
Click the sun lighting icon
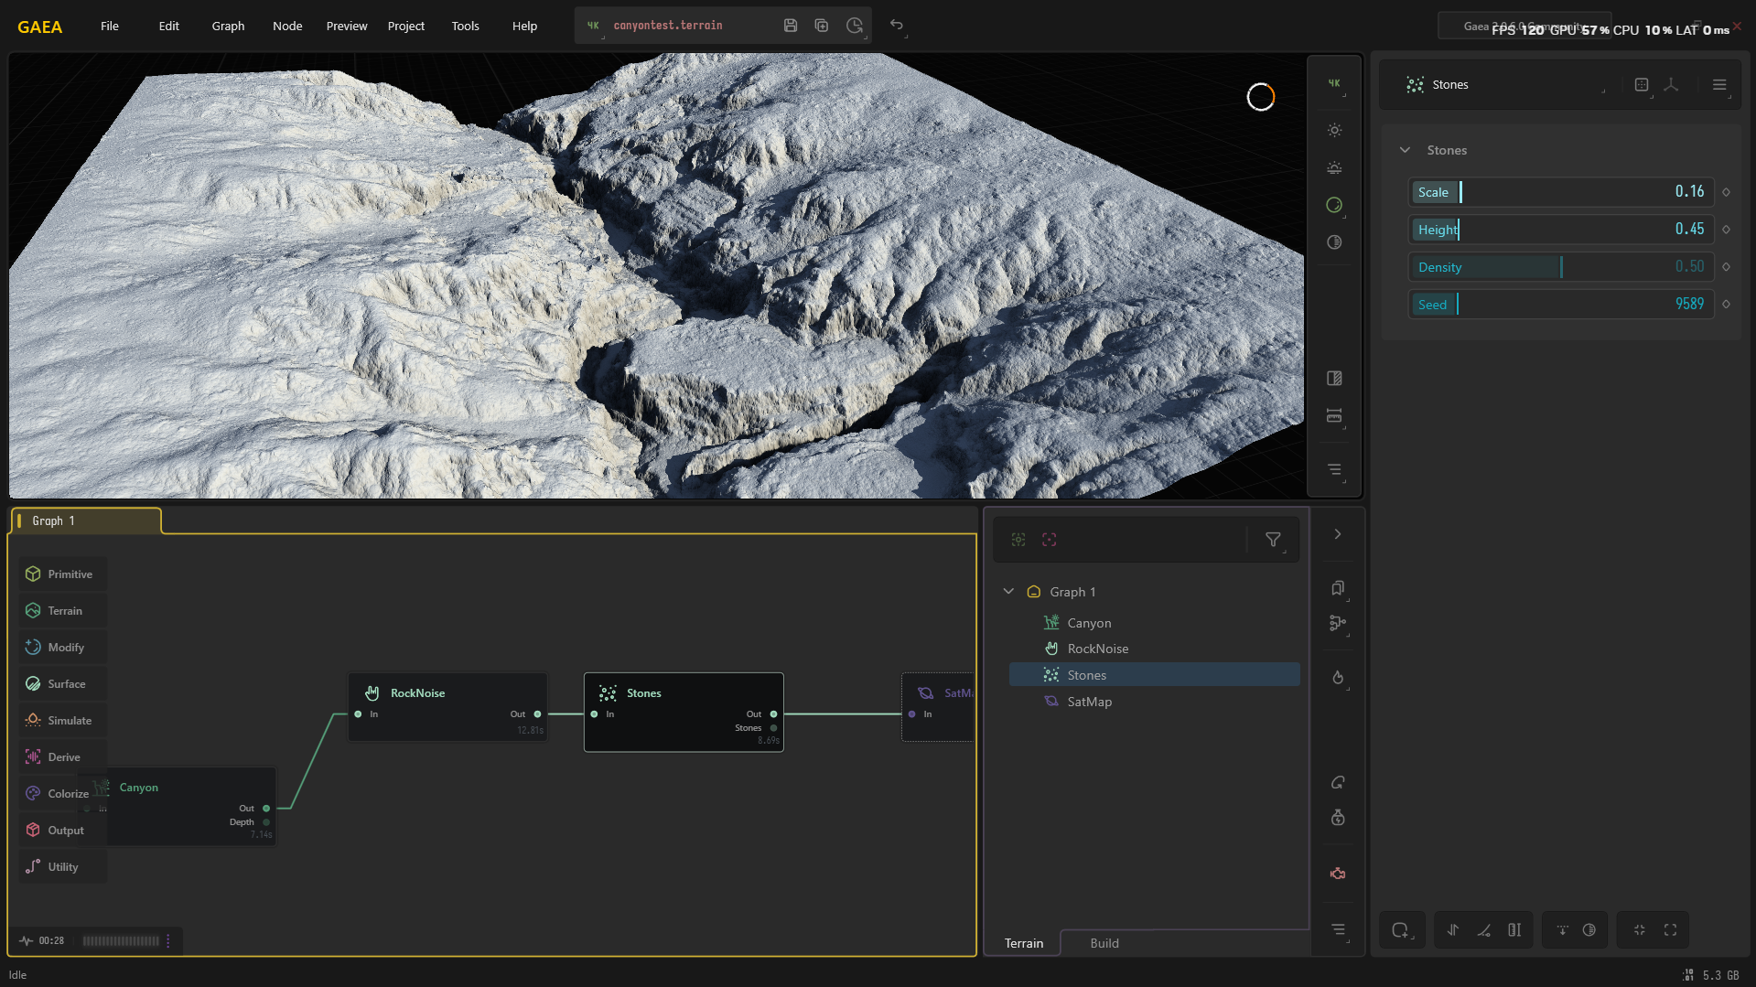tap(1334, 130)
